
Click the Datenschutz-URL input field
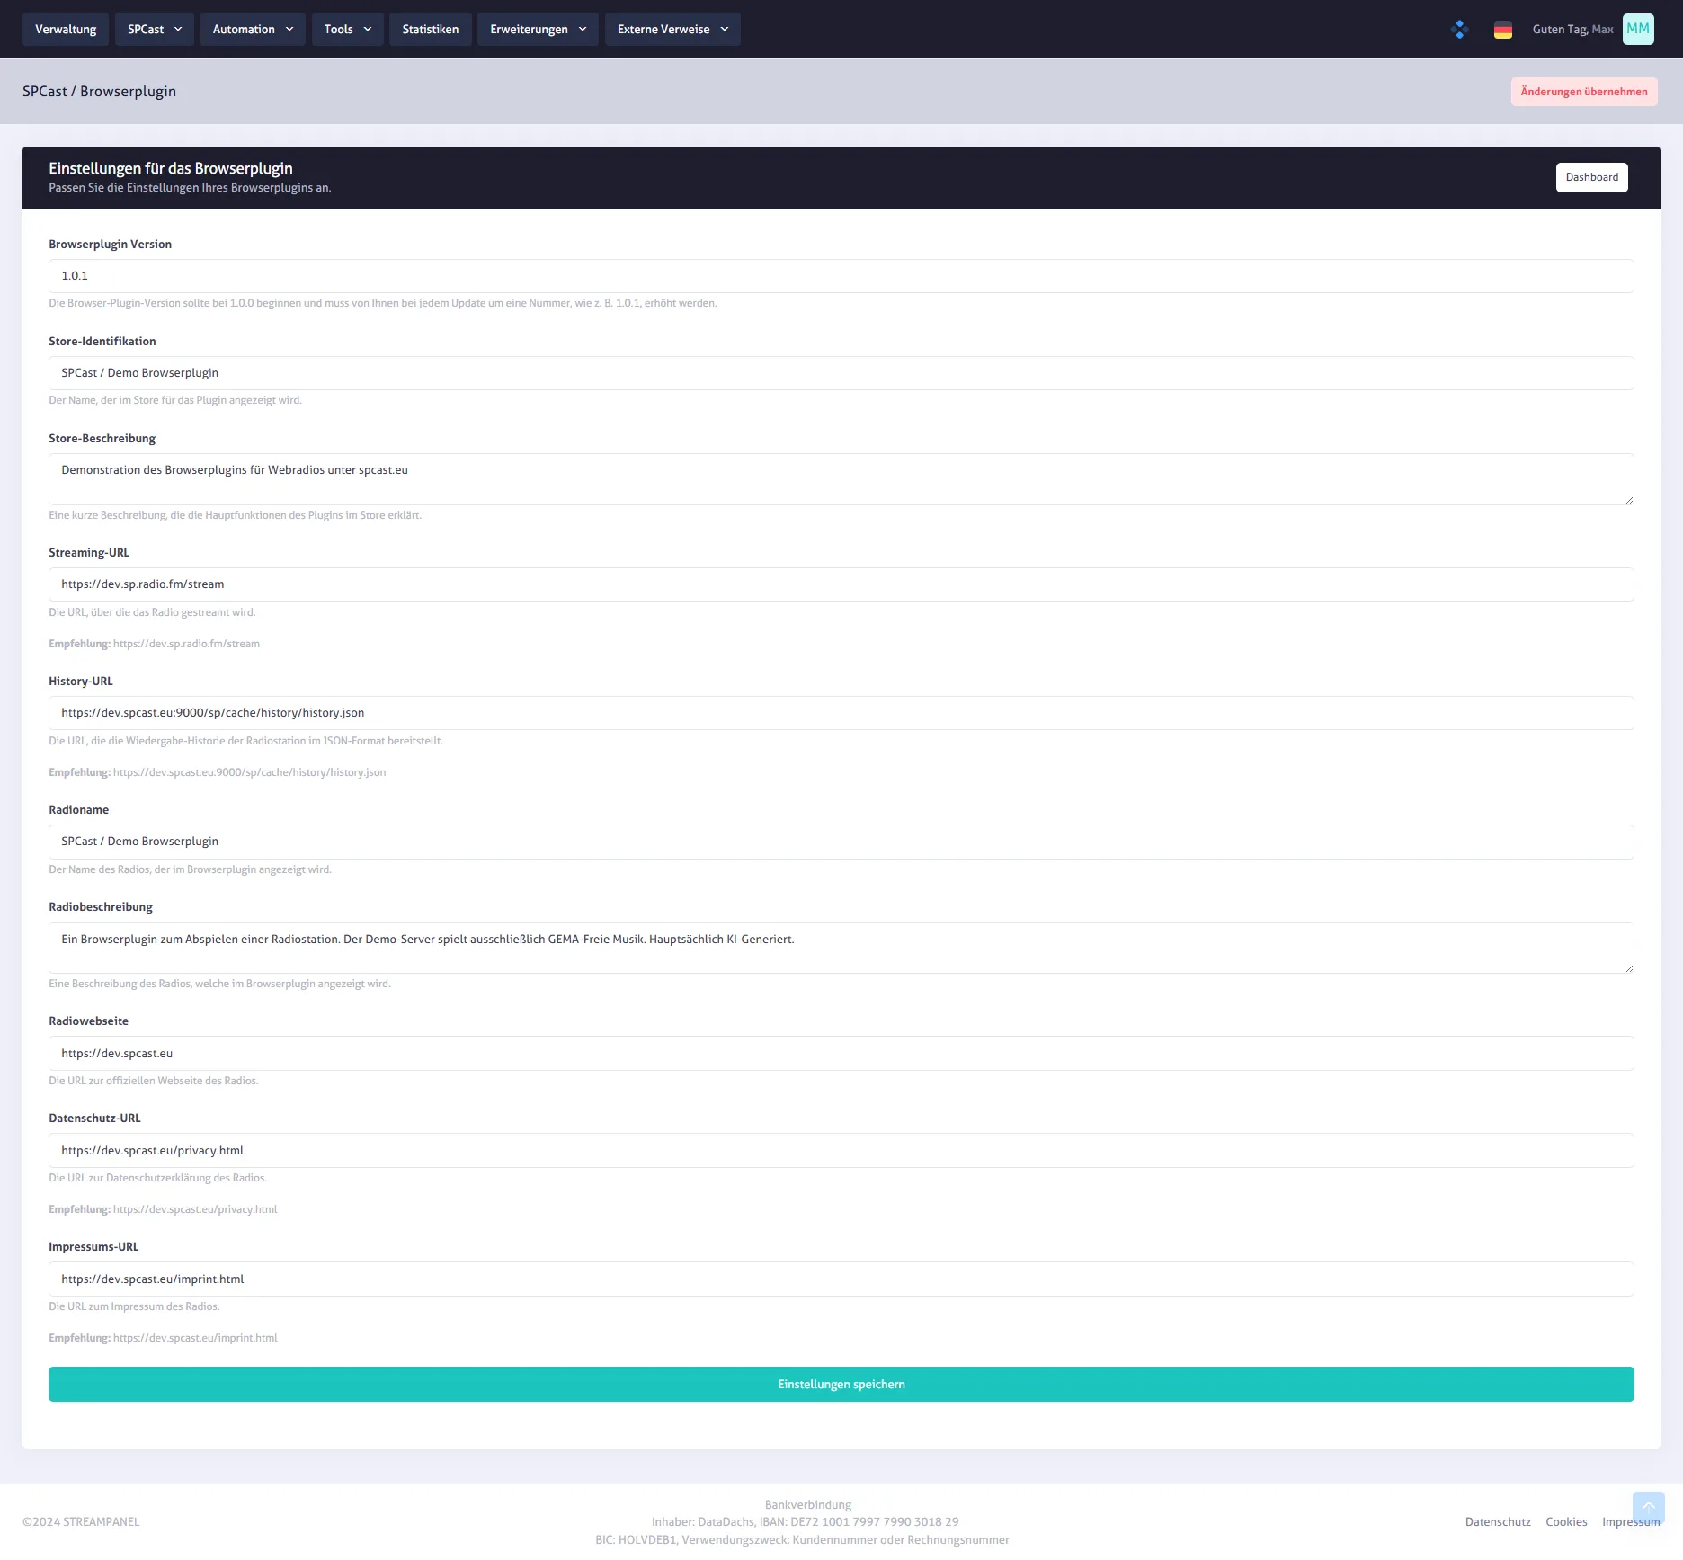pos(841,1151)
